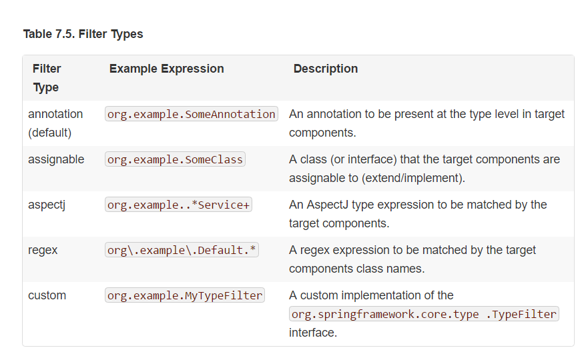Click the org\.example\.Default.* regex expression
The height and width of the screenshot is (360, 588).
(x=182, y=250)
